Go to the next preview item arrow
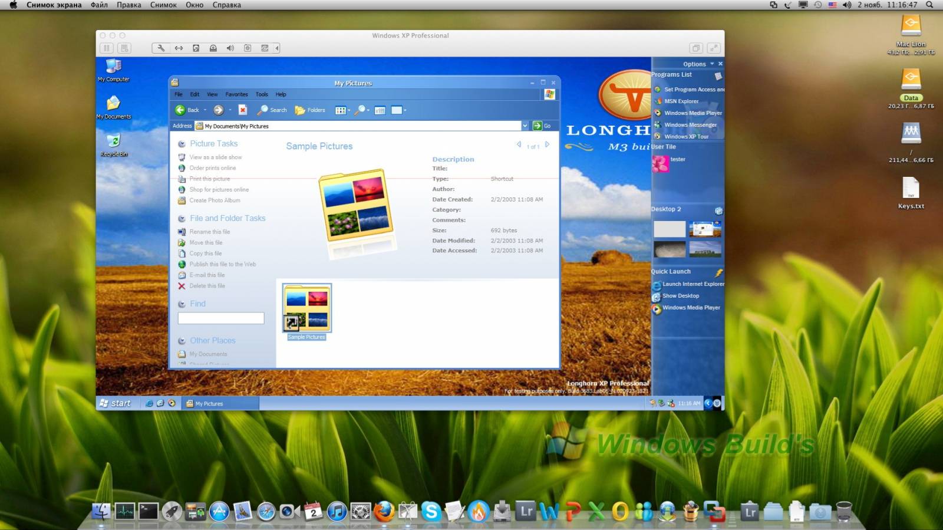This screenshot has height=530, width=943. pyautogui.click(x=547, y=145)
